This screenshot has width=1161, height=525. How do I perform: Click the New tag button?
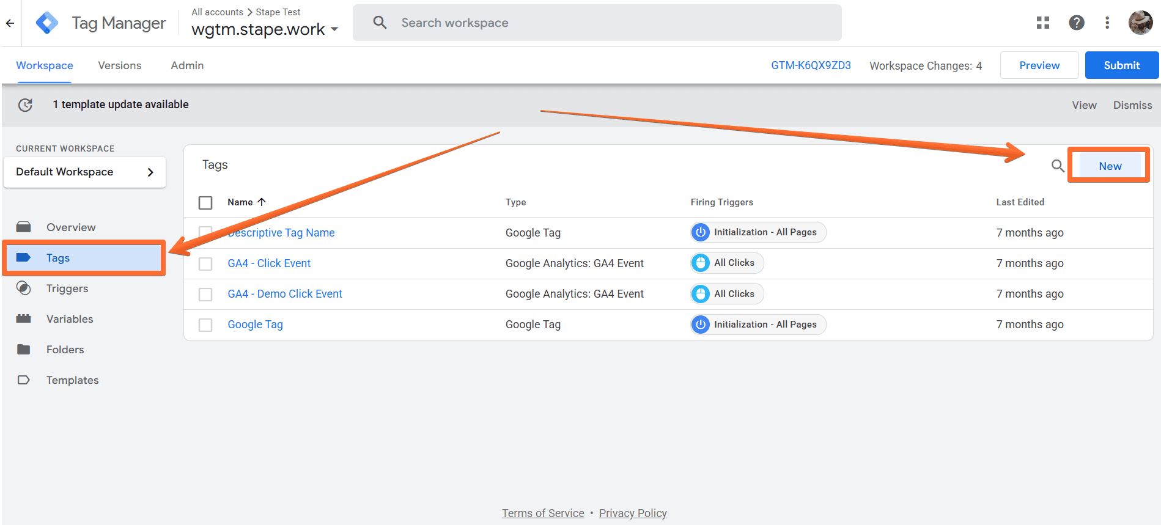coord(1110,166)
